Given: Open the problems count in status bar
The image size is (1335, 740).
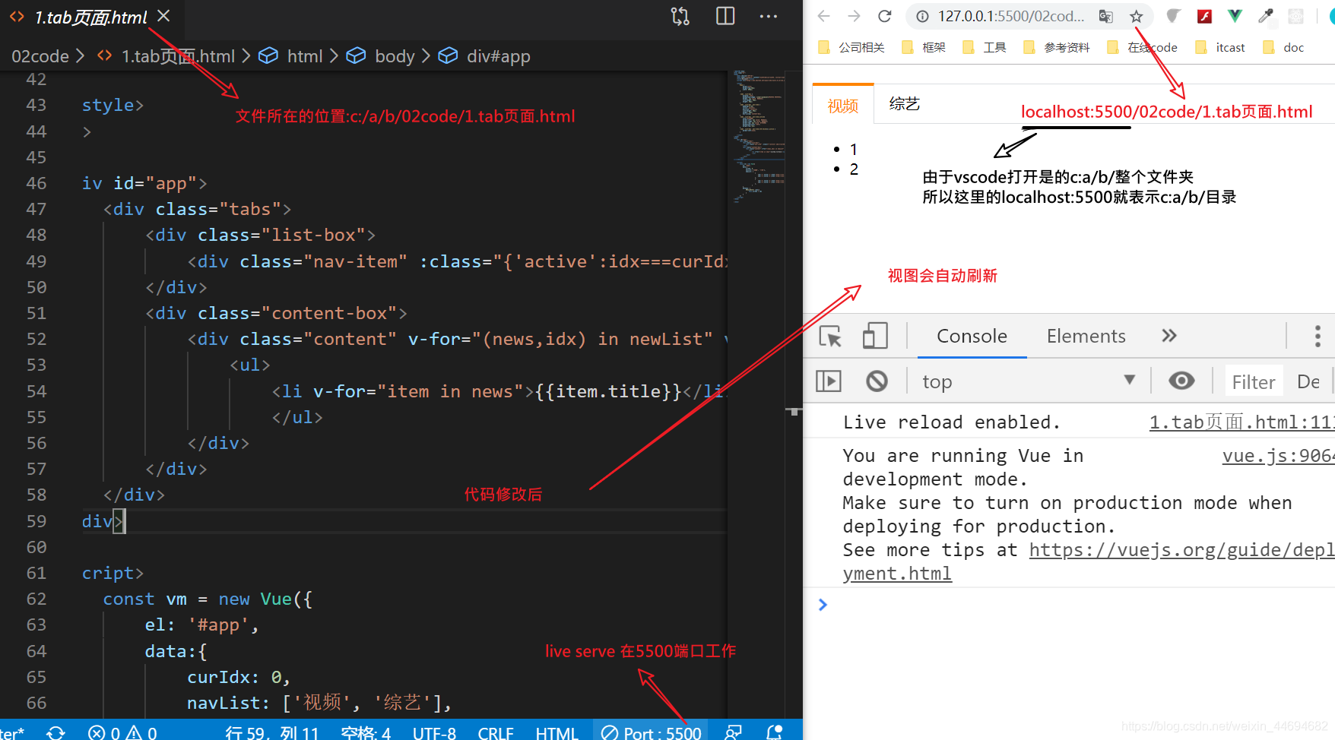Looking at the screenshot, I should pos(122,732).
